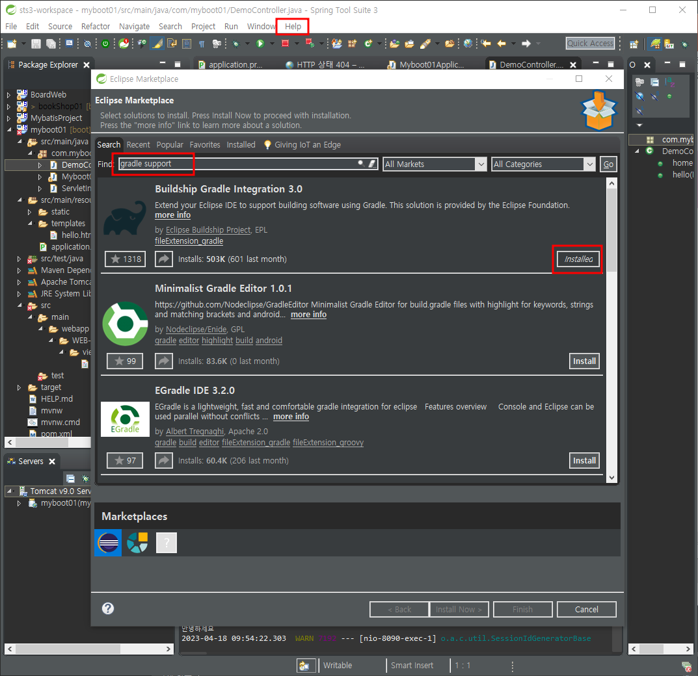This screenshot has height=676, width=698.
Task: Clear the Find field with eraser icon
Action: (373, 164)
